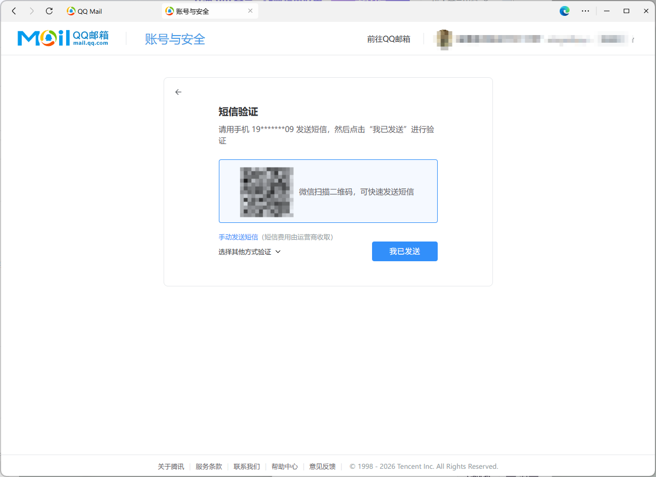Open the 手动发送短信 link
This screenshot has height=477, width=656.
tap(238, 237)
